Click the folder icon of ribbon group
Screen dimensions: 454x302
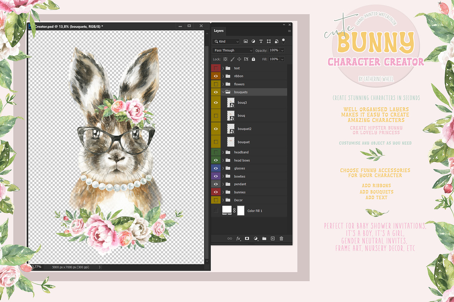point(228,76)
